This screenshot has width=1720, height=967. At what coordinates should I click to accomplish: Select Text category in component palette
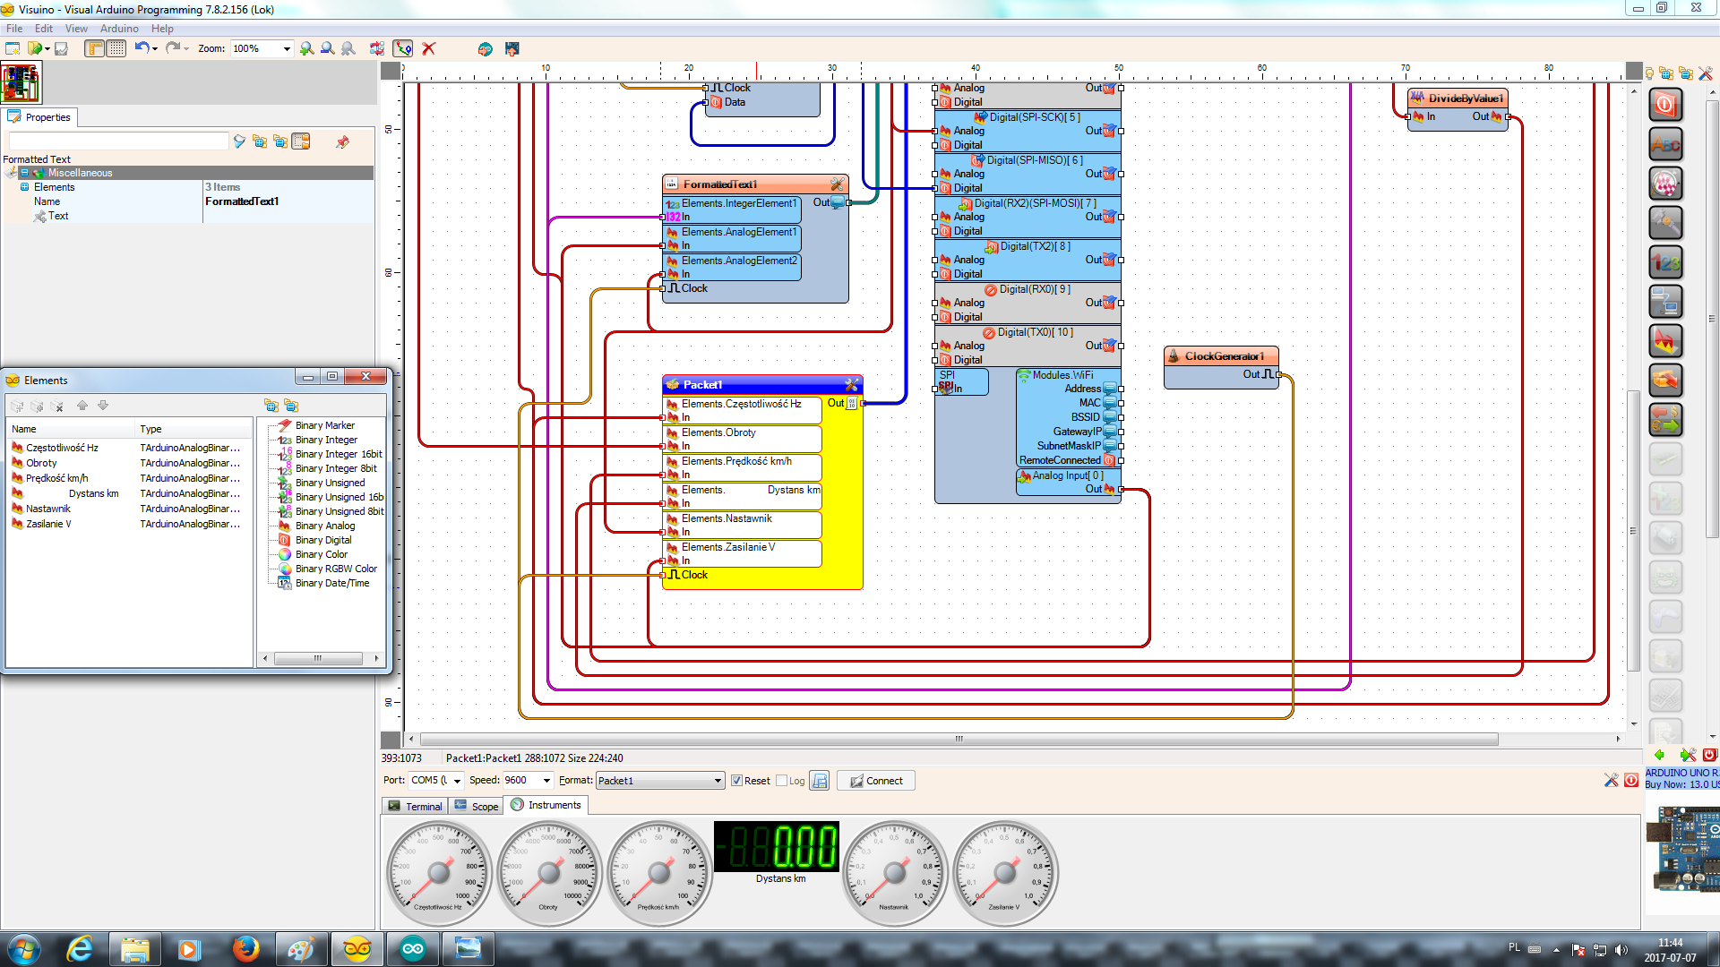click(x=1665, y=144)
